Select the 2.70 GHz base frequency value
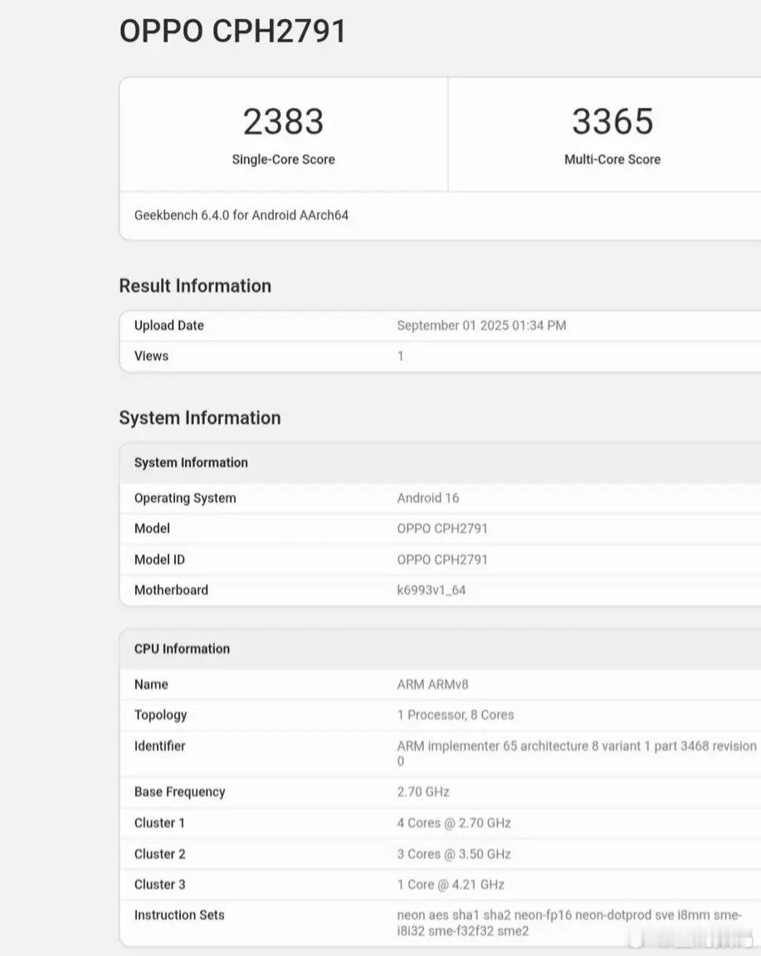 (x=422, y=792)
